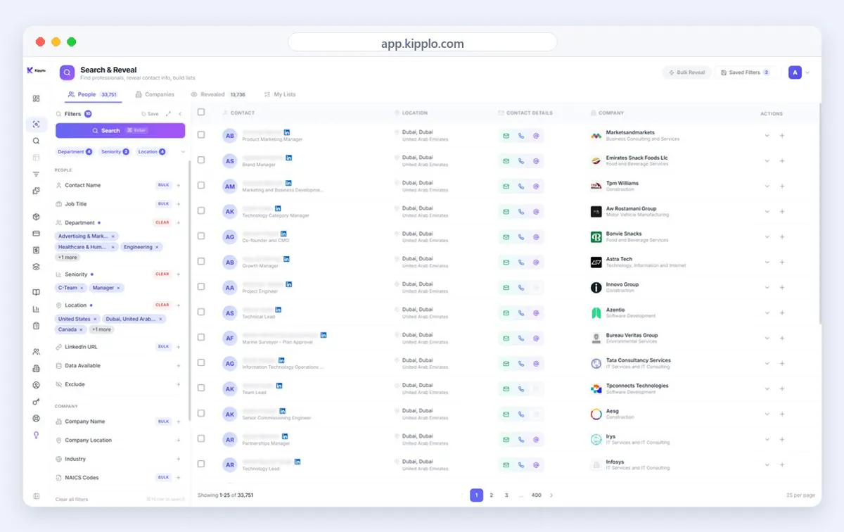Expand the filters panel with the arrows icon
The image size is (844, 532).
(x=168, y=113)
